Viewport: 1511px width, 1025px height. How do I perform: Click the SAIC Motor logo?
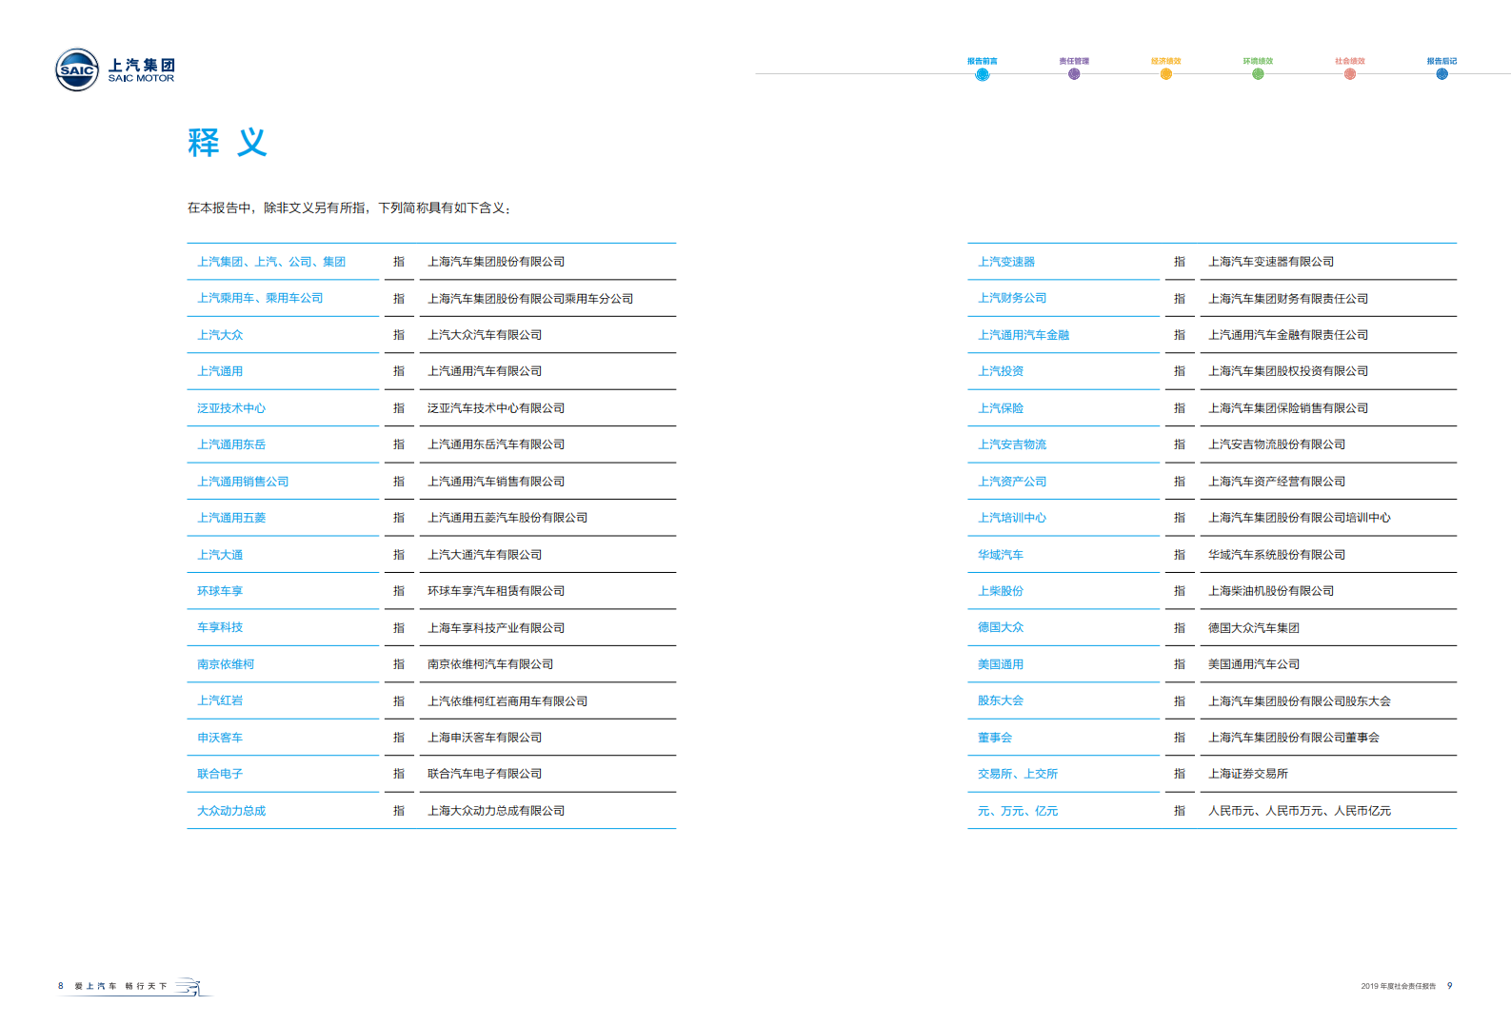[x=115, y=69]
